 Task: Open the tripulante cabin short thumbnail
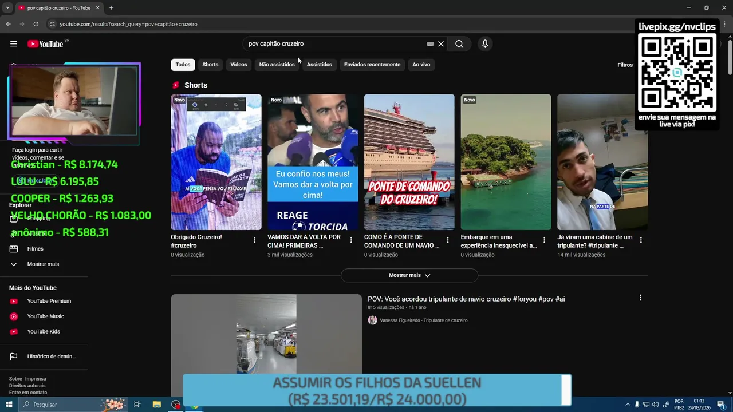tap(602, 163)
